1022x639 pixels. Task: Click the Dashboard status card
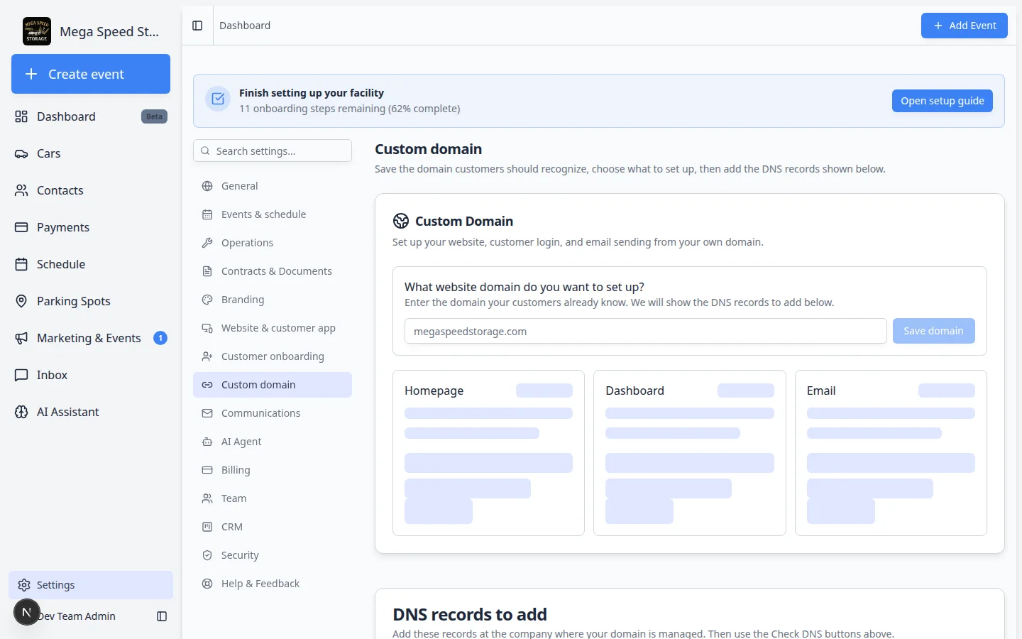[x=690, y=453]
